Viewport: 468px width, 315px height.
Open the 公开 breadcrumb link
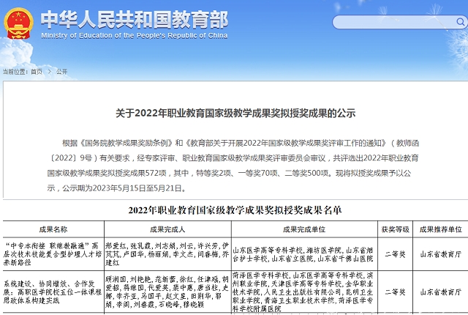[61, 72]
